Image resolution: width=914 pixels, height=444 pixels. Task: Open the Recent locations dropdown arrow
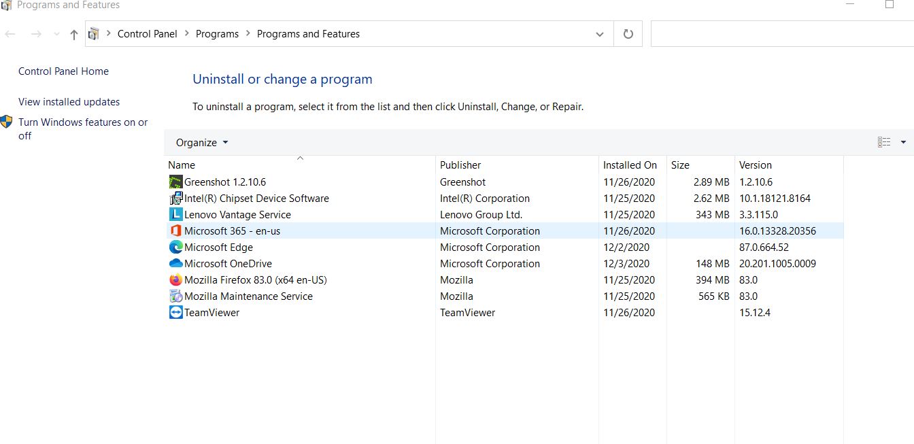point(56,34)
